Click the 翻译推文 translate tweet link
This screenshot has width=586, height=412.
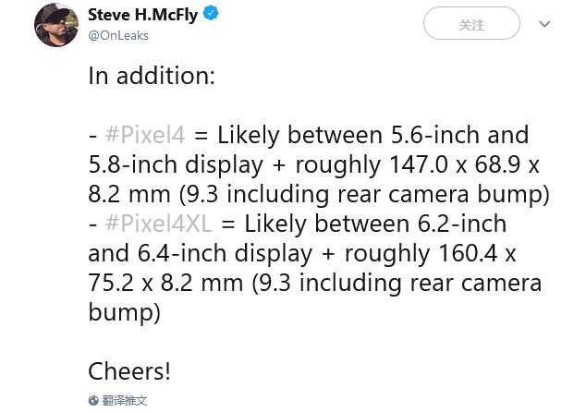coord(126,401)
